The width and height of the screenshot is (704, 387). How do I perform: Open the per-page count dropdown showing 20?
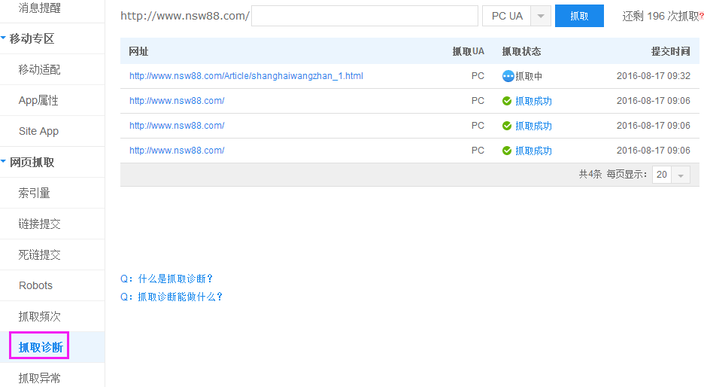point(680,175)
